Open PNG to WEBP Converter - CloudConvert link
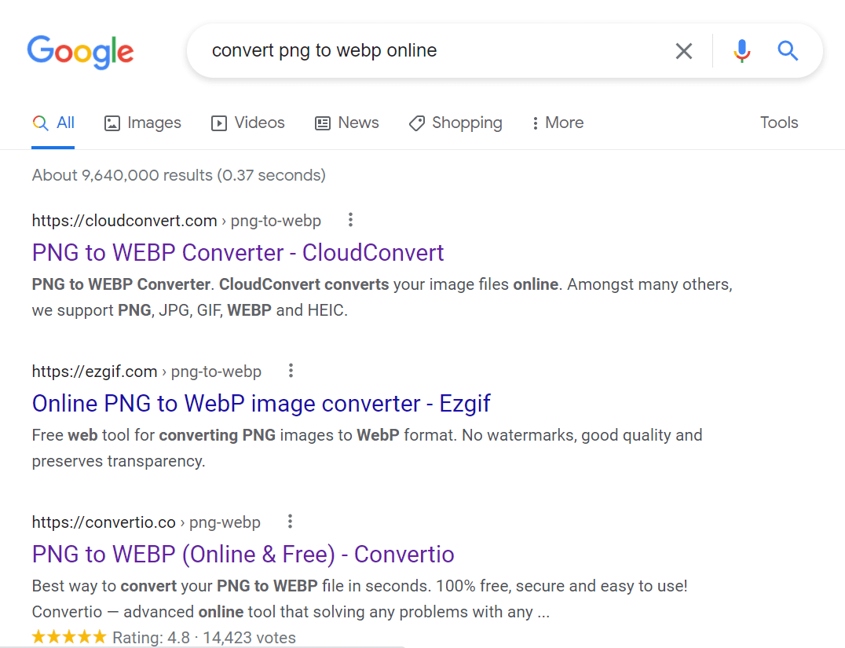 [238, 253]
